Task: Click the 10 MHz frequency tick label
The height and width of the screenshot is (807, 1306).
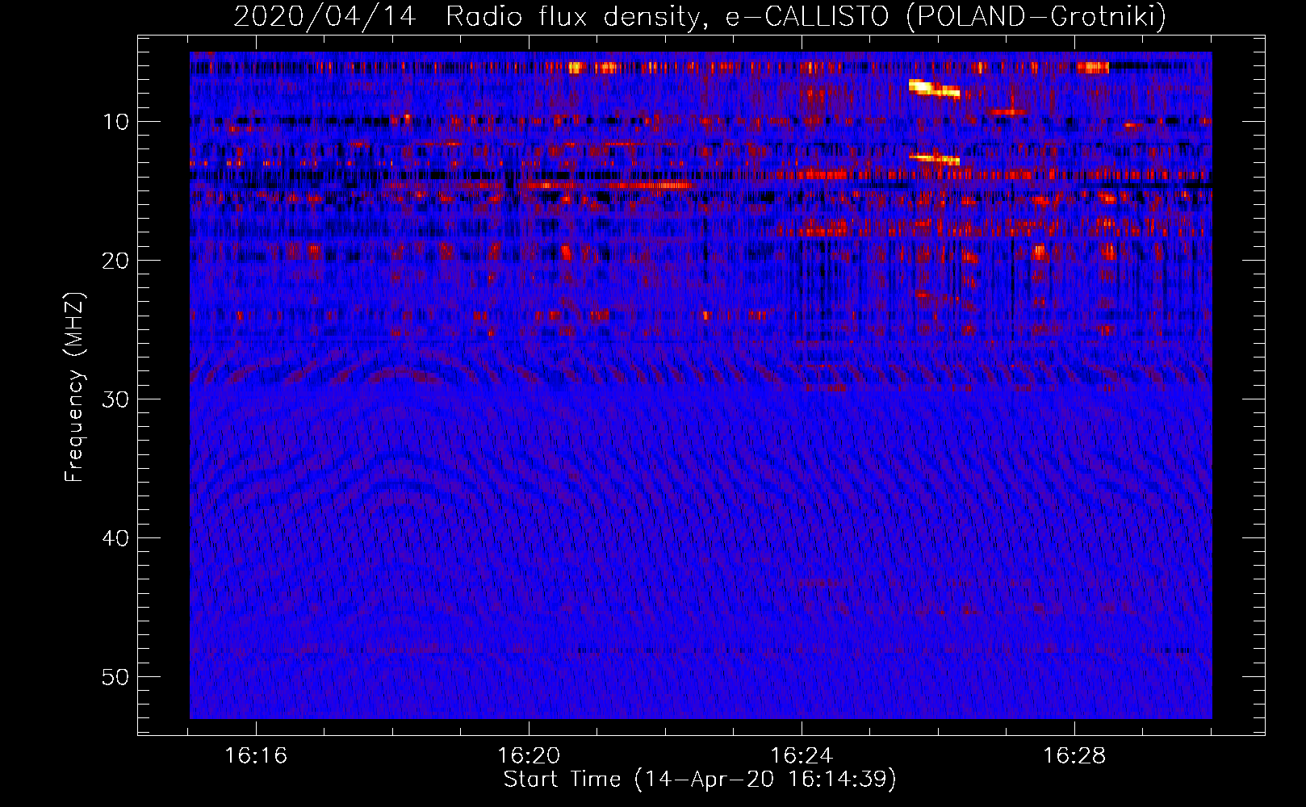Action: coord(116,122)
